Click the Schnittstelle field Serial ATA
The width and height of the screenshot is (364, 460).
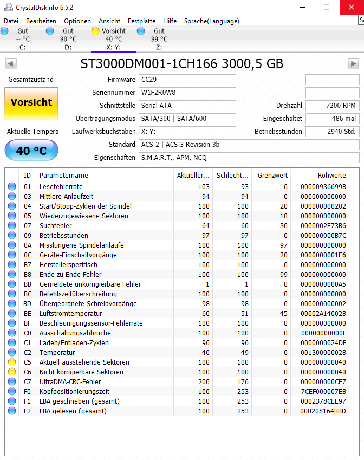[x=187, y=106]
